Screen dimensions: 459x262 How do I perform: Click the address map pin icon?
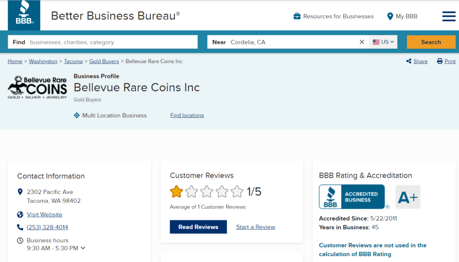click(x=20, y=192)
